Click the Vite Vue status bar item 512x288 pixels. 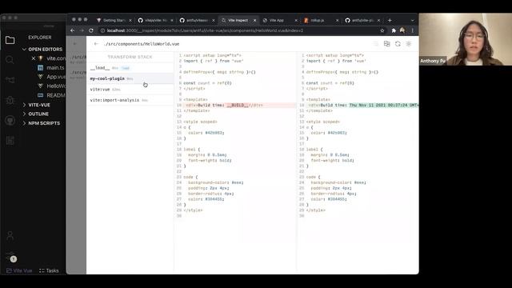click(19, 270)
